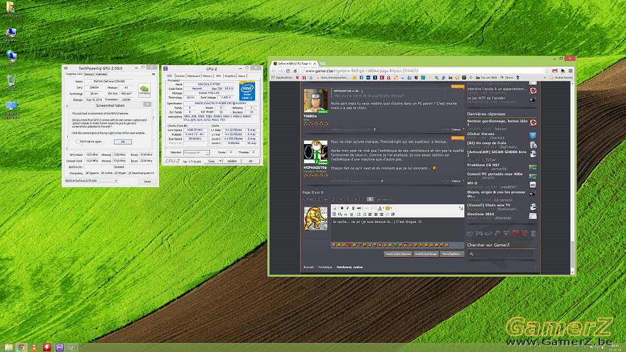The height and width of the screenshot is (352, 626).
Task: Click the game controller icon in sidebar
Action: (479, 233)
